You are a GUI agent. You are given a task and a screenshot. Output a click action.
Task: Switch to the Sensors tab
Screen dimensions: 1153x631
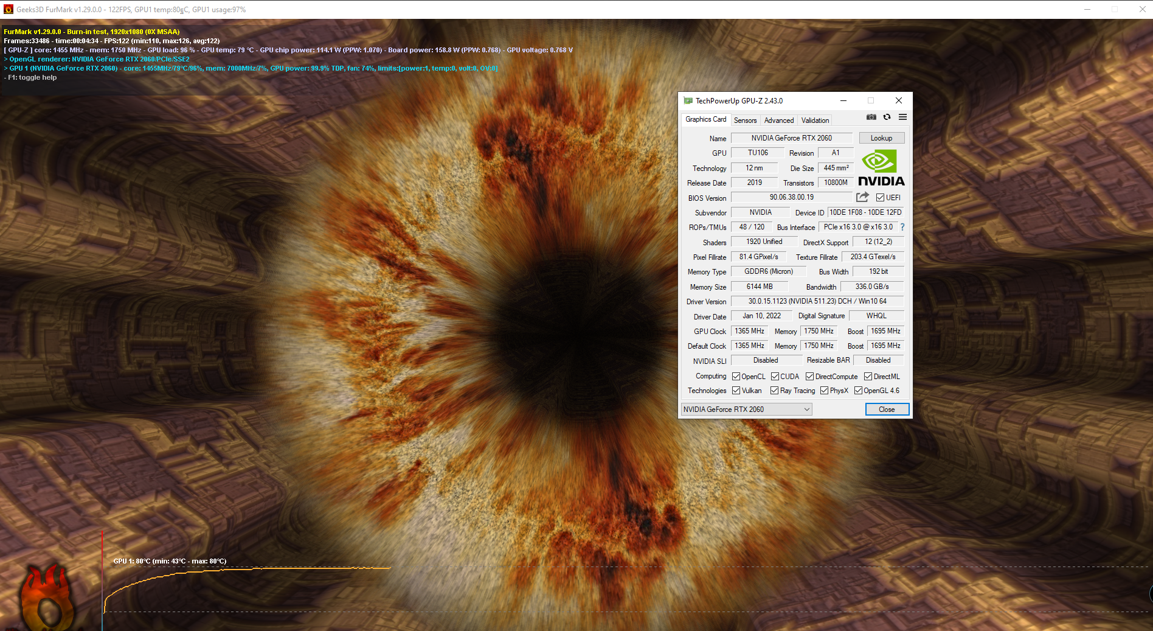745,120
